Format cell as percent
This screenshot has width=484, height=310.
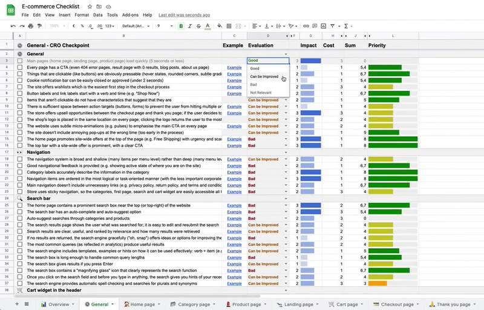point(82,26)
